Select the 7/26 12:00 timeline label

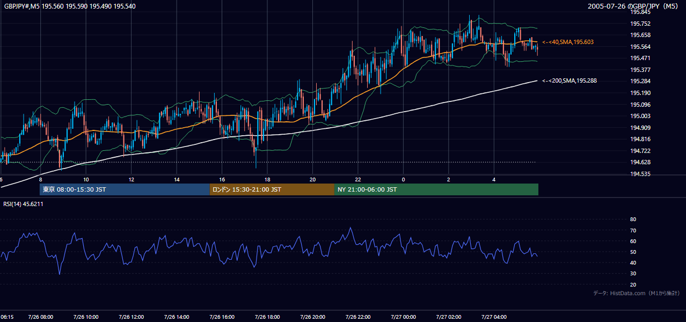click(131, 317)
